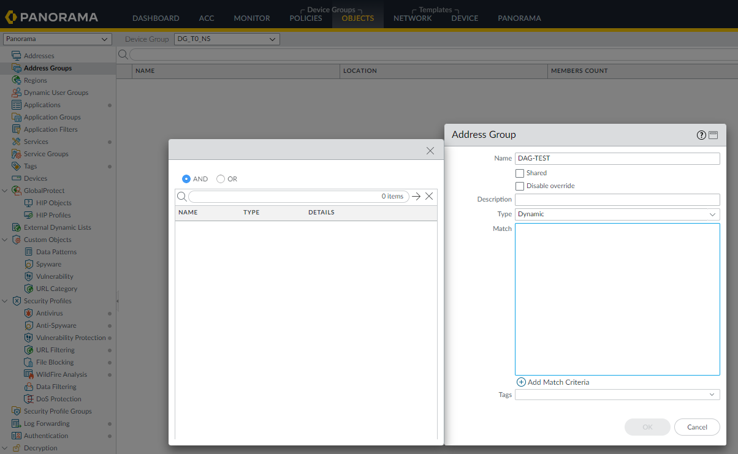This screenshot has width=738, height=454.
Task: Open the MONITOR tab
Action: [x=251, y=18]
